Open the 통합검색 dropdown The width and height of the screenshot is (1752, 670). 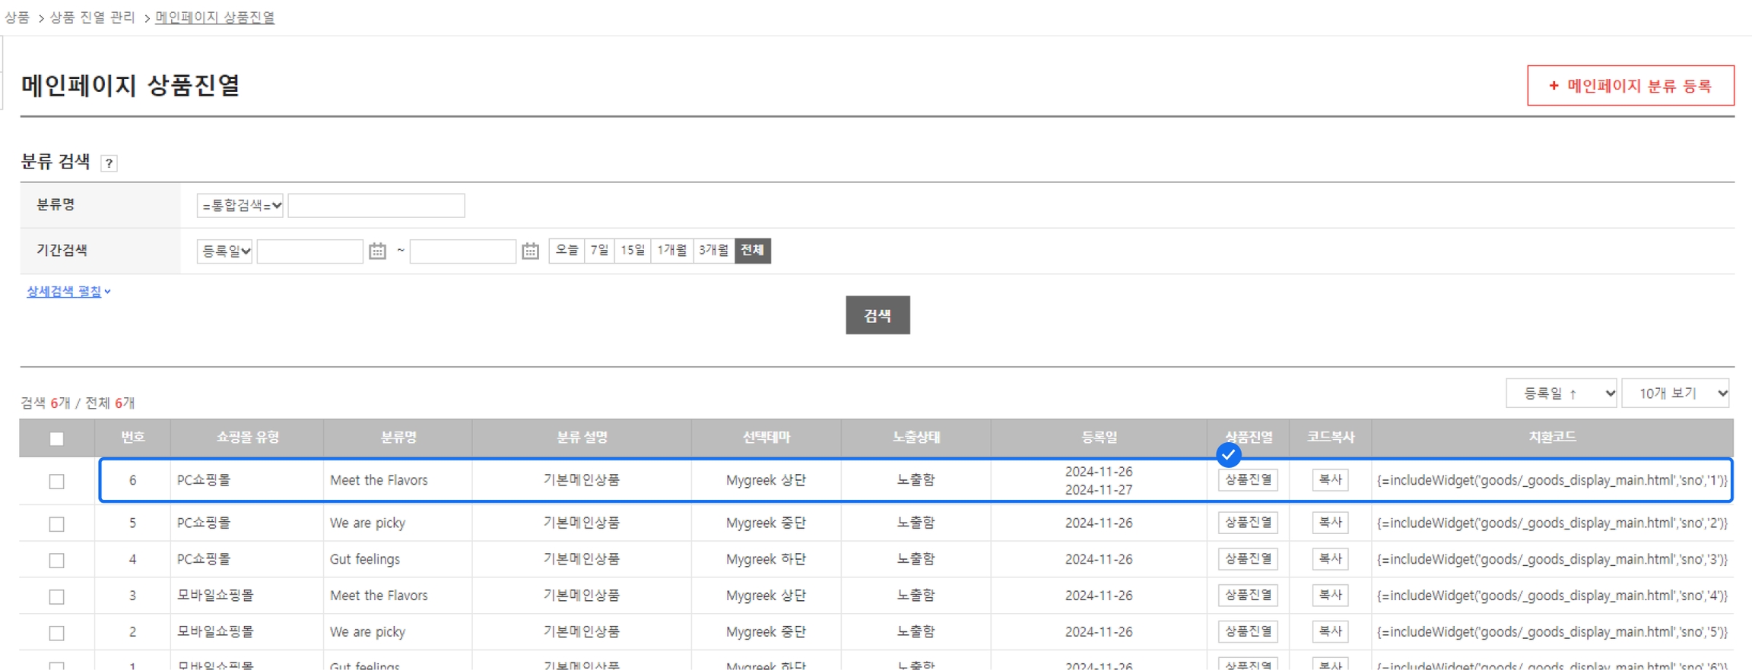point(240,205)
